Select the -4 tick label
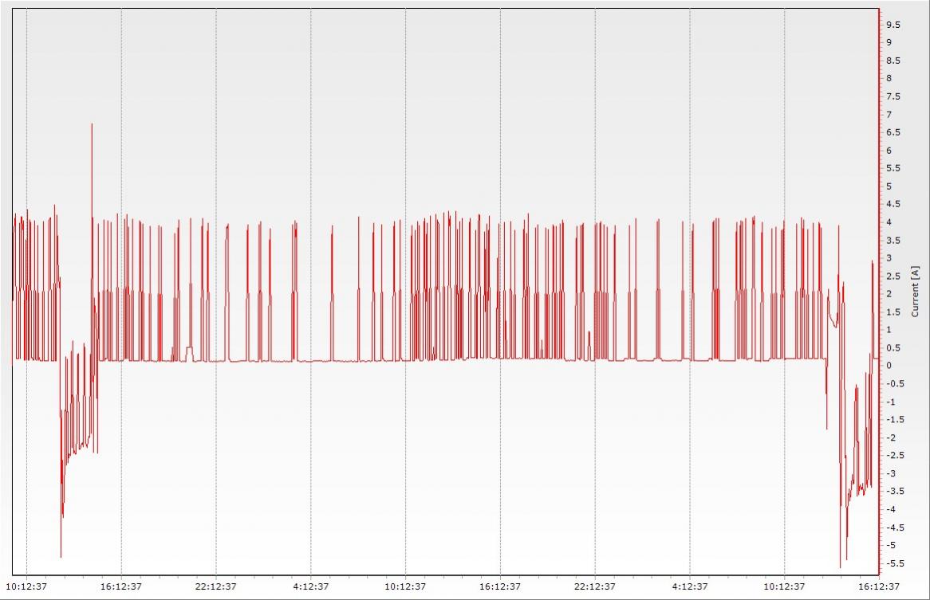Viewport: 930px width, 600px height. pos(891,509)
